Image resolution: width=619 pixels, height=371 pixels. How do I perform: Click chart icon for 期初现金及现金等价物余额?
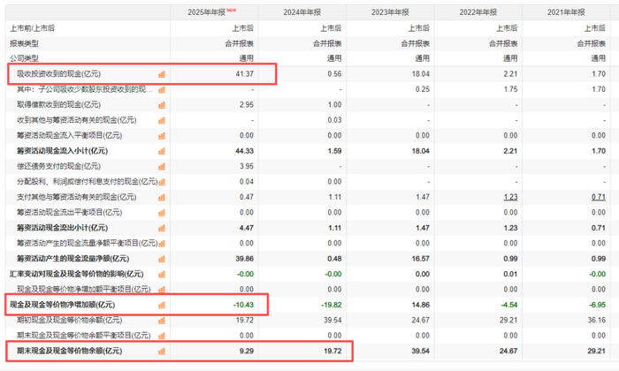tap(162, 320)
